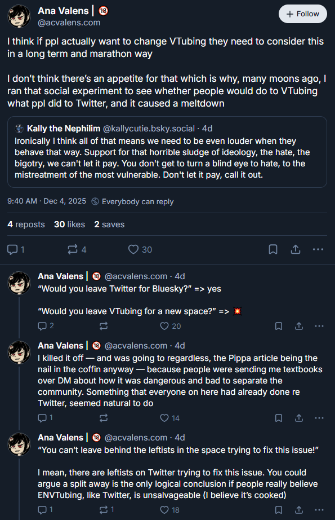This screenshot has width=335, height=520.
Task: Like the reply with 20 likes
Action: coord(170,326)
